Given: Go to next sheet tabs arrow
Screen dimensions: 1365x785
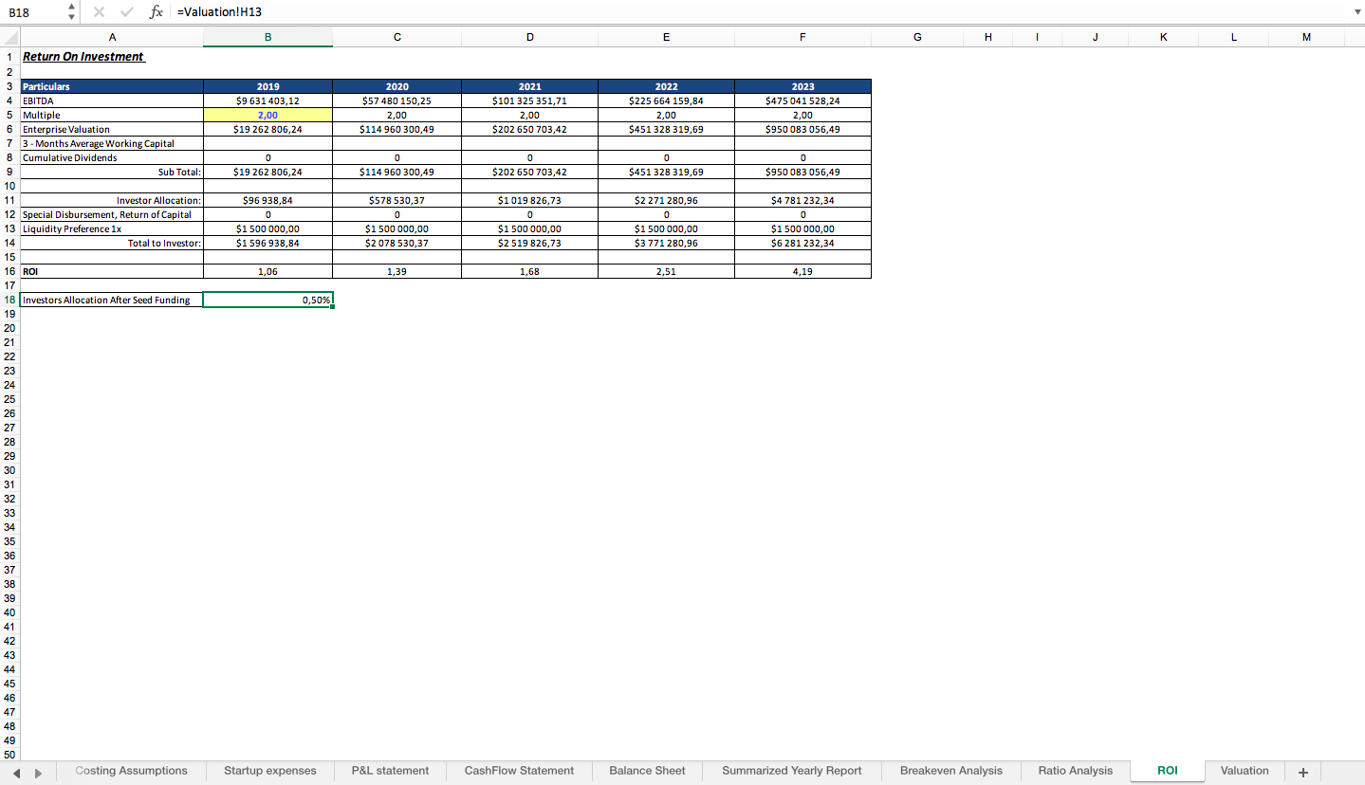Looking at the screenshot, I should point(38,773).
